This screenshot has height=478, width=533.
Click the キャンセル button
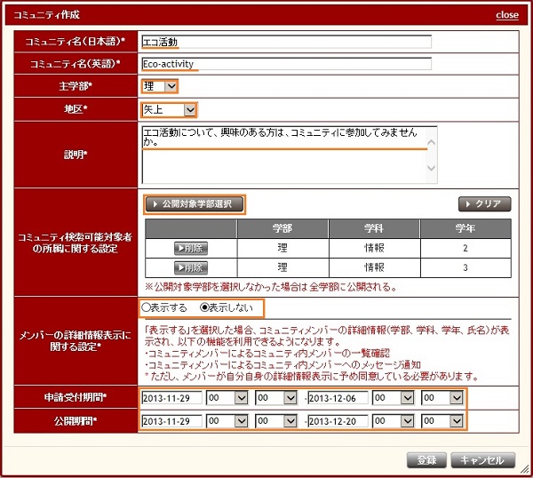(x=482, y=459)
